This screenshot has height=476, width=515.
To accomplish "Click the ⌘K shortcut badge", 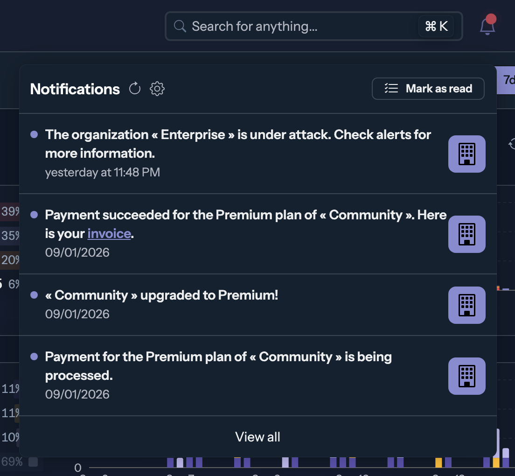I will (436, 26).
